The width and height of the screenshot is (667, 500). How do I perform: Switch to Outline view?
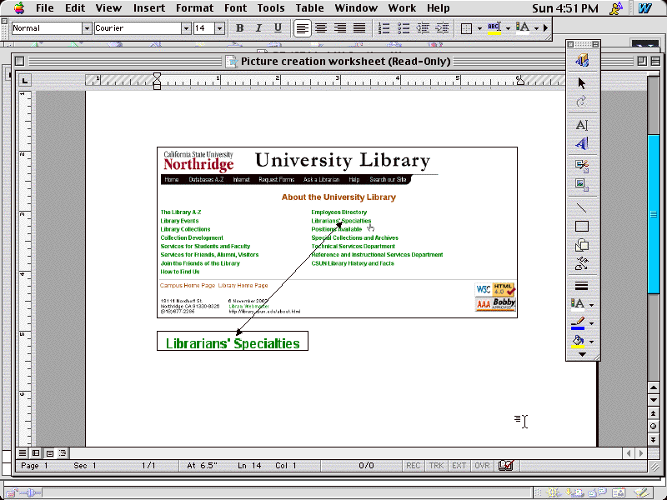63,453
